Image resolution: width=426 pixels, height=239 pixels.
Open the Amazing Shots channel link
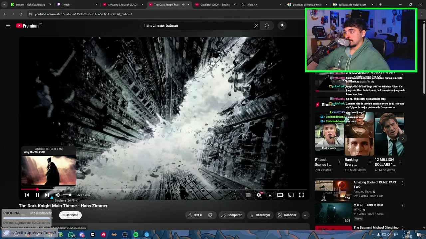[x=362, y=192]
